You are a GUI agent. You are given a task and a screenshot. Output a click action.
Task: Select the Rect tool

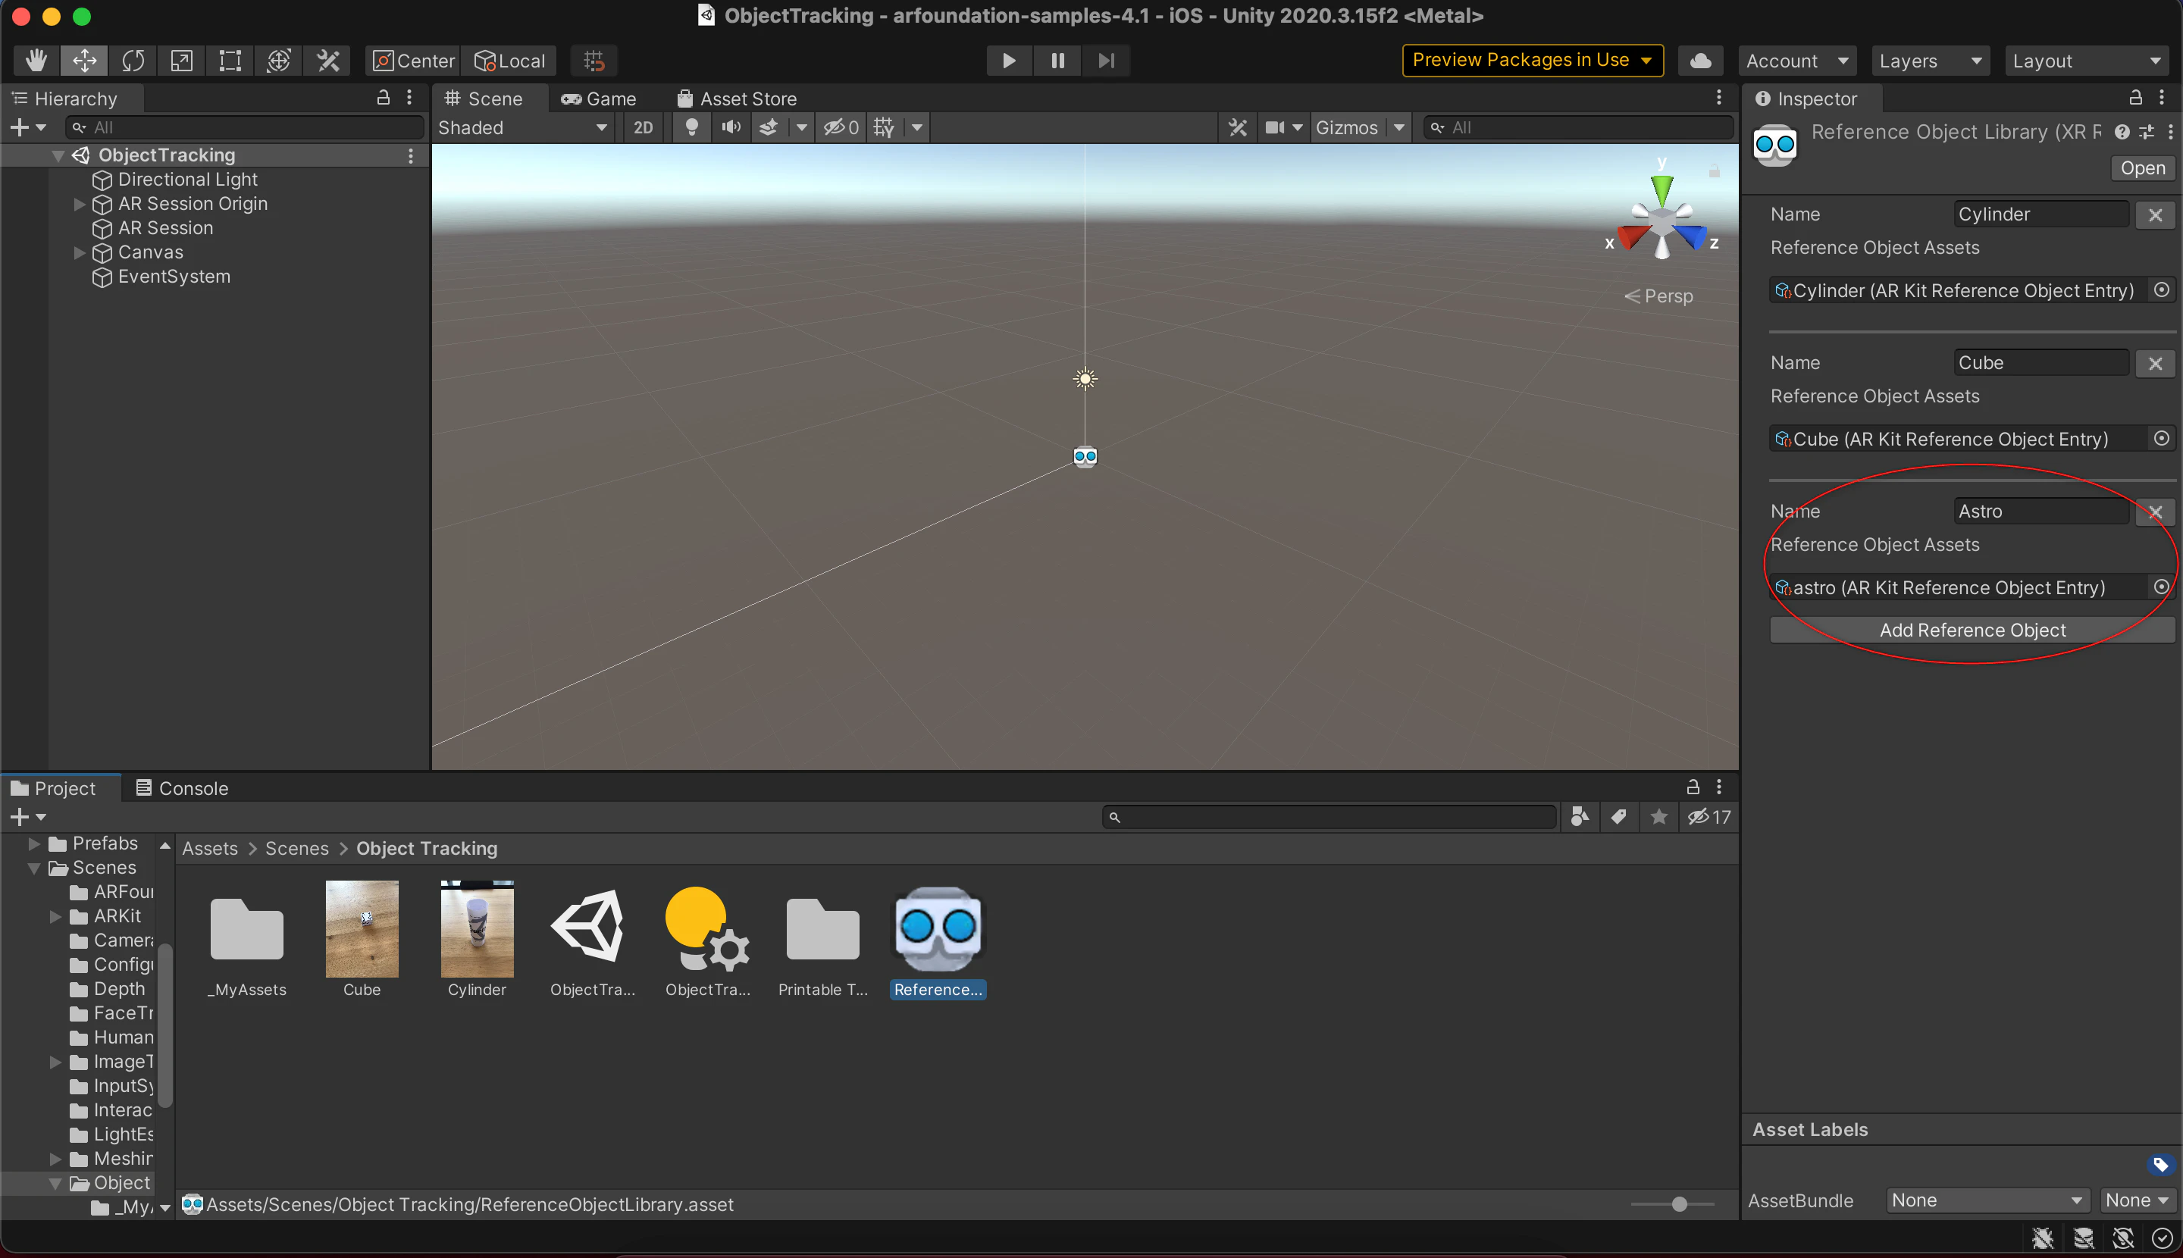[x=230, y=61]
